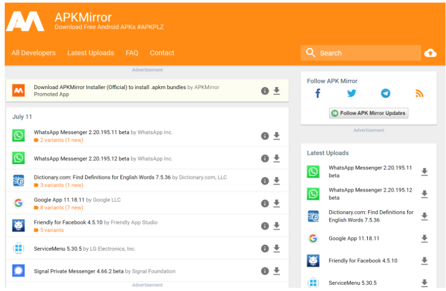The height and width of the screenshot is (291, 446).
Task: Download ServiceMenu 5.30.5 in Latest Uploads sidebar
Action: tap(424, 283)
